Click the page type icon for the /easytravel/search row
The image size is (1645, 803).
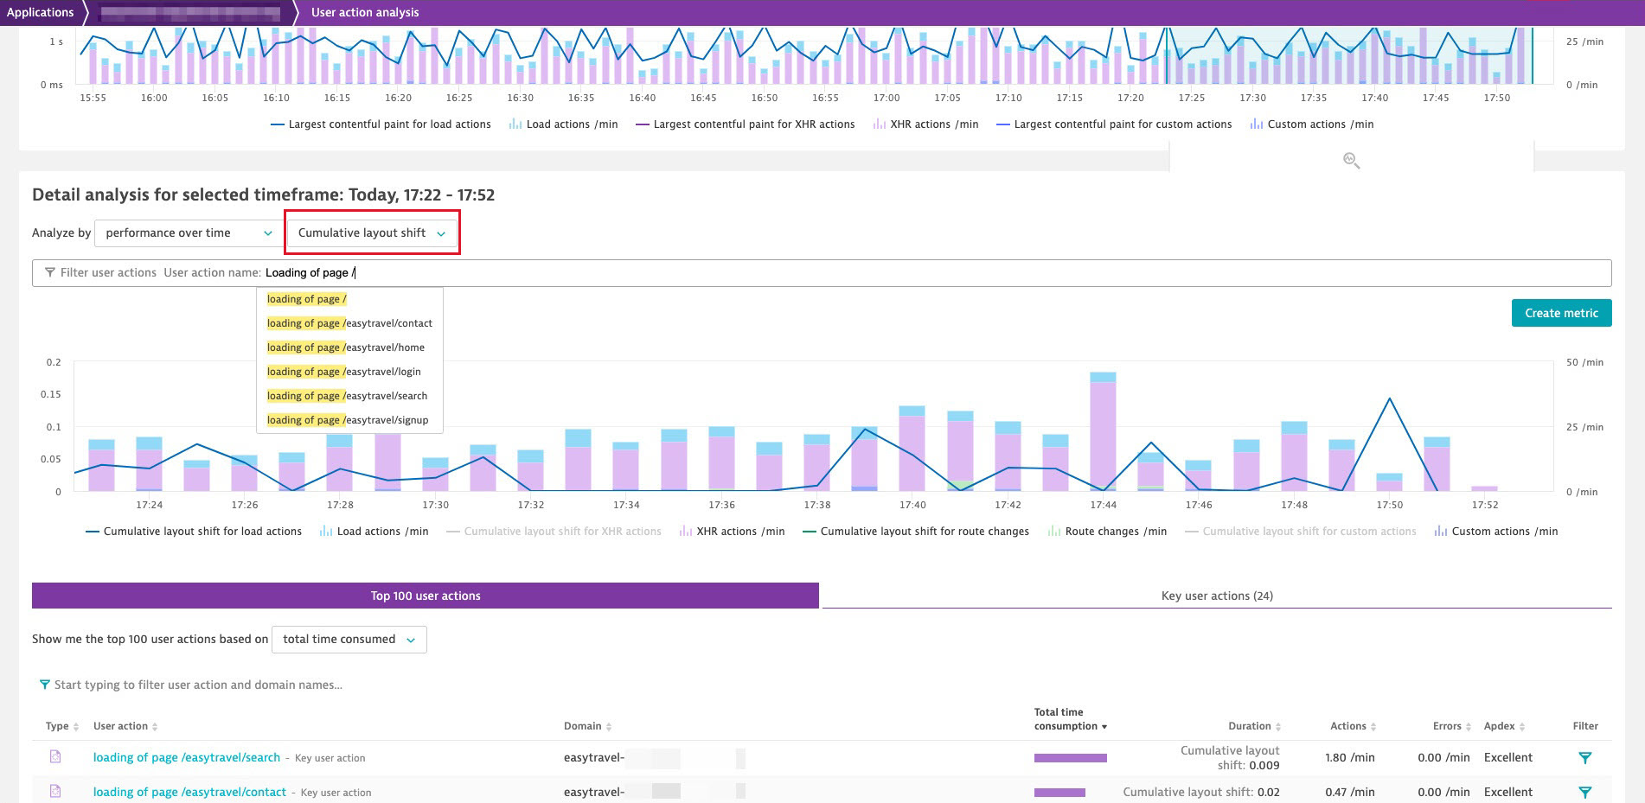point(55,757)
